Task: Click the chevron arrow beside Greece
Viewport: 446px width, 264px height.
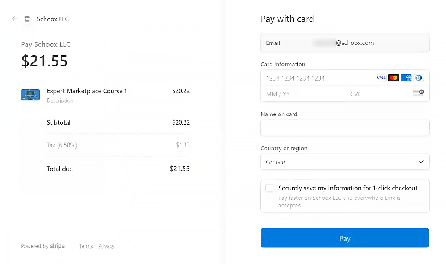Action: 421,162
